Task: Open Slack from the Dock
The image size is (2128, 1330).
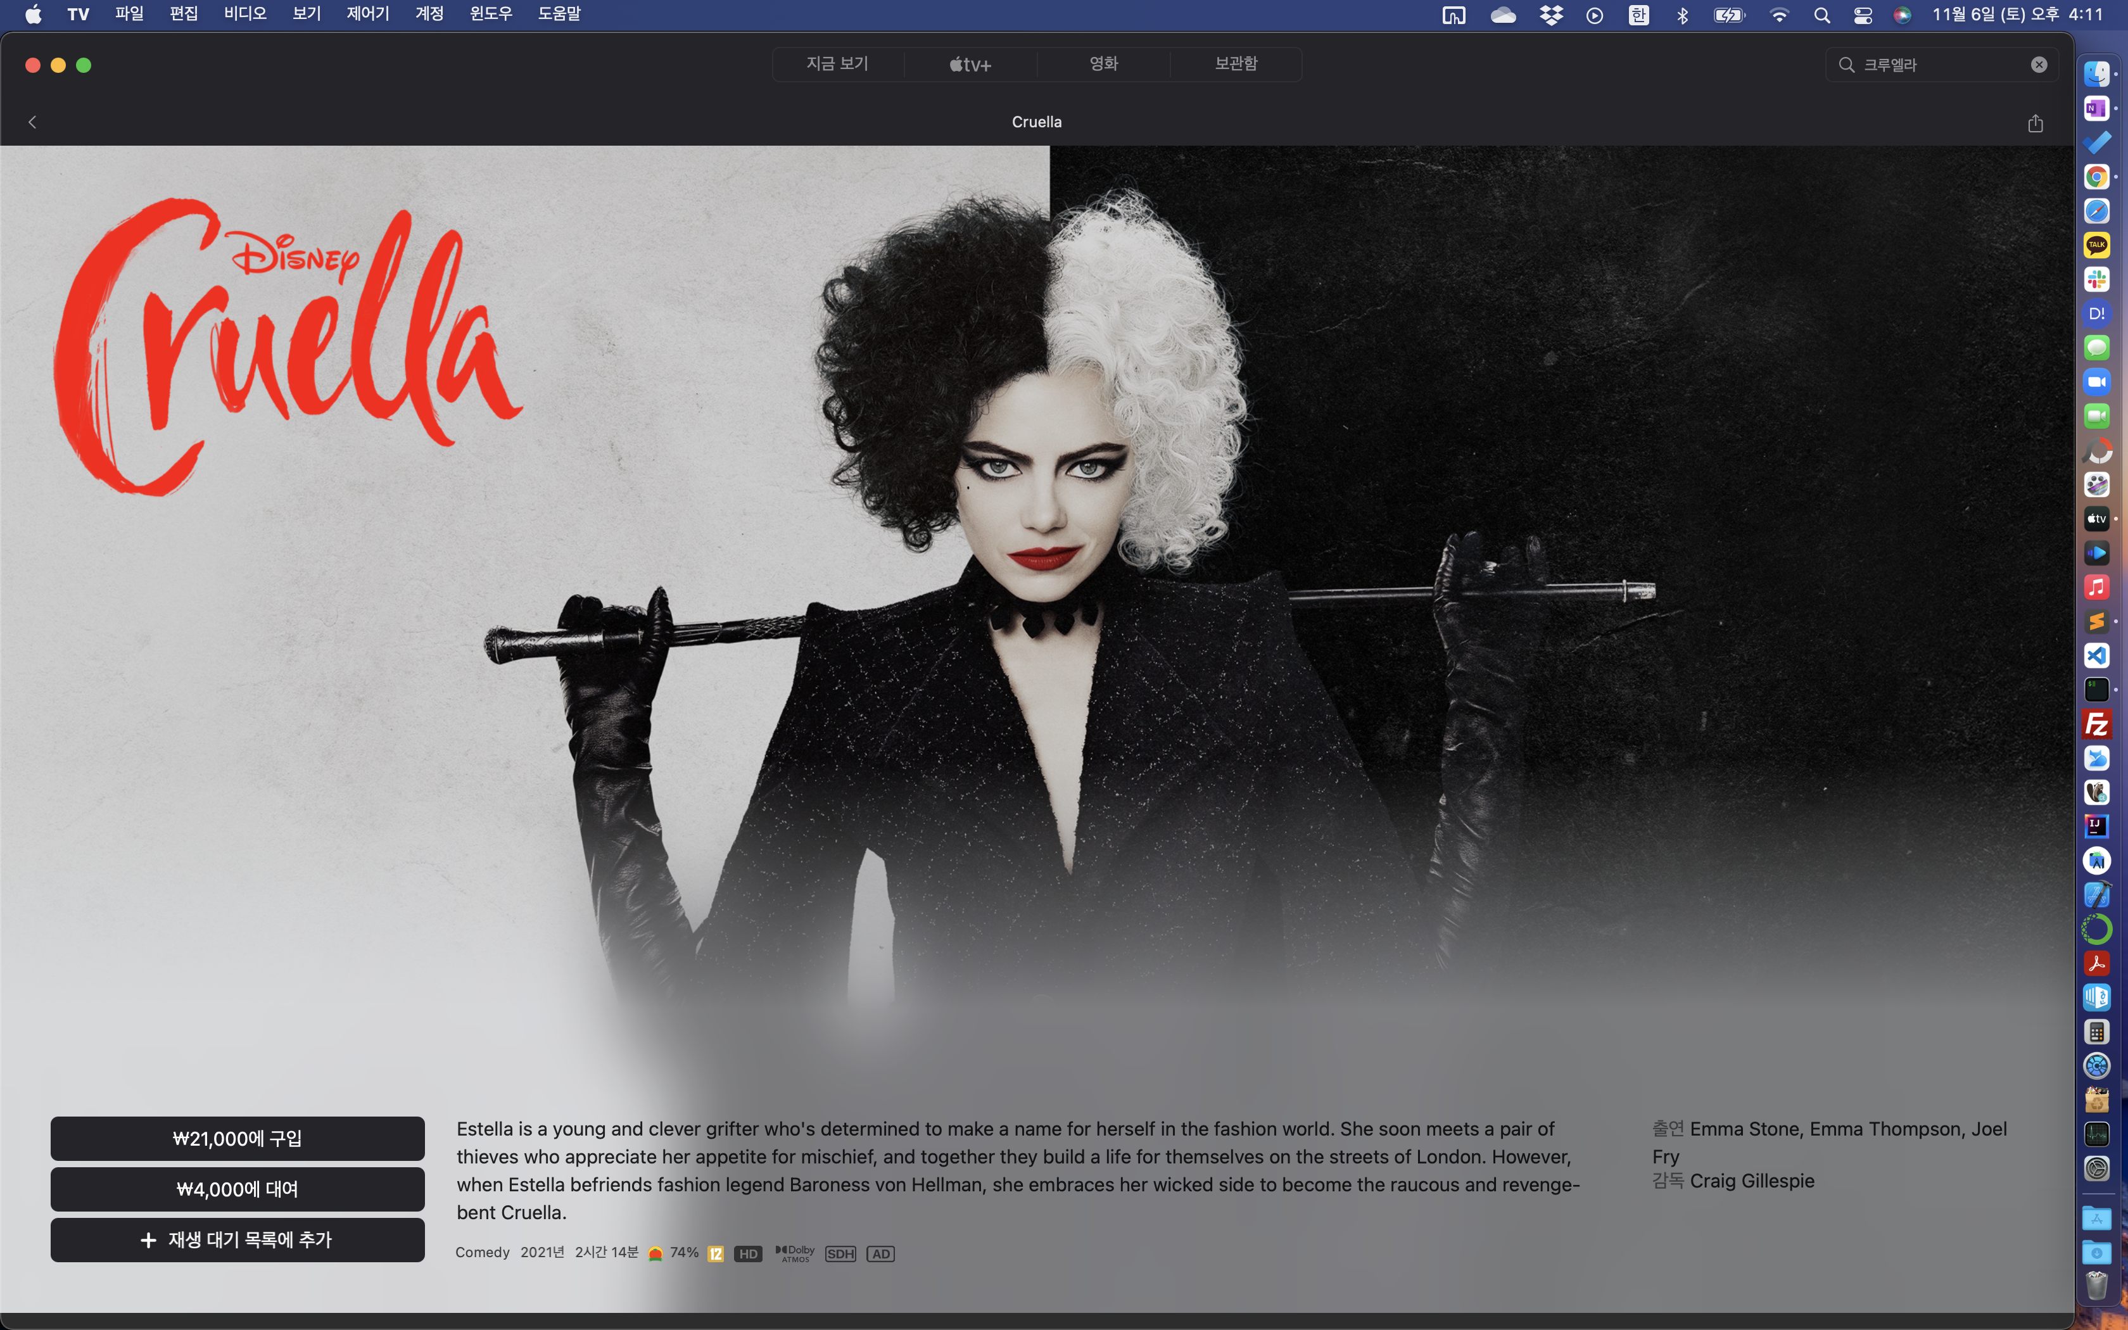Action: pos(2096,280)
